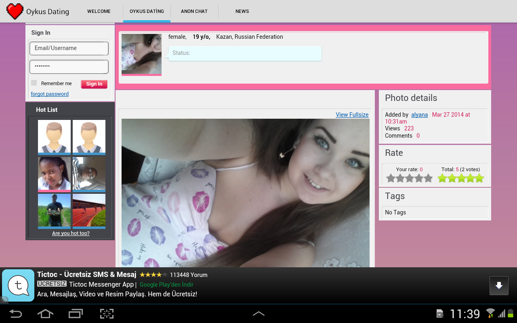Click the Total: 5 (2 votes) text

[x=460, y=170]
